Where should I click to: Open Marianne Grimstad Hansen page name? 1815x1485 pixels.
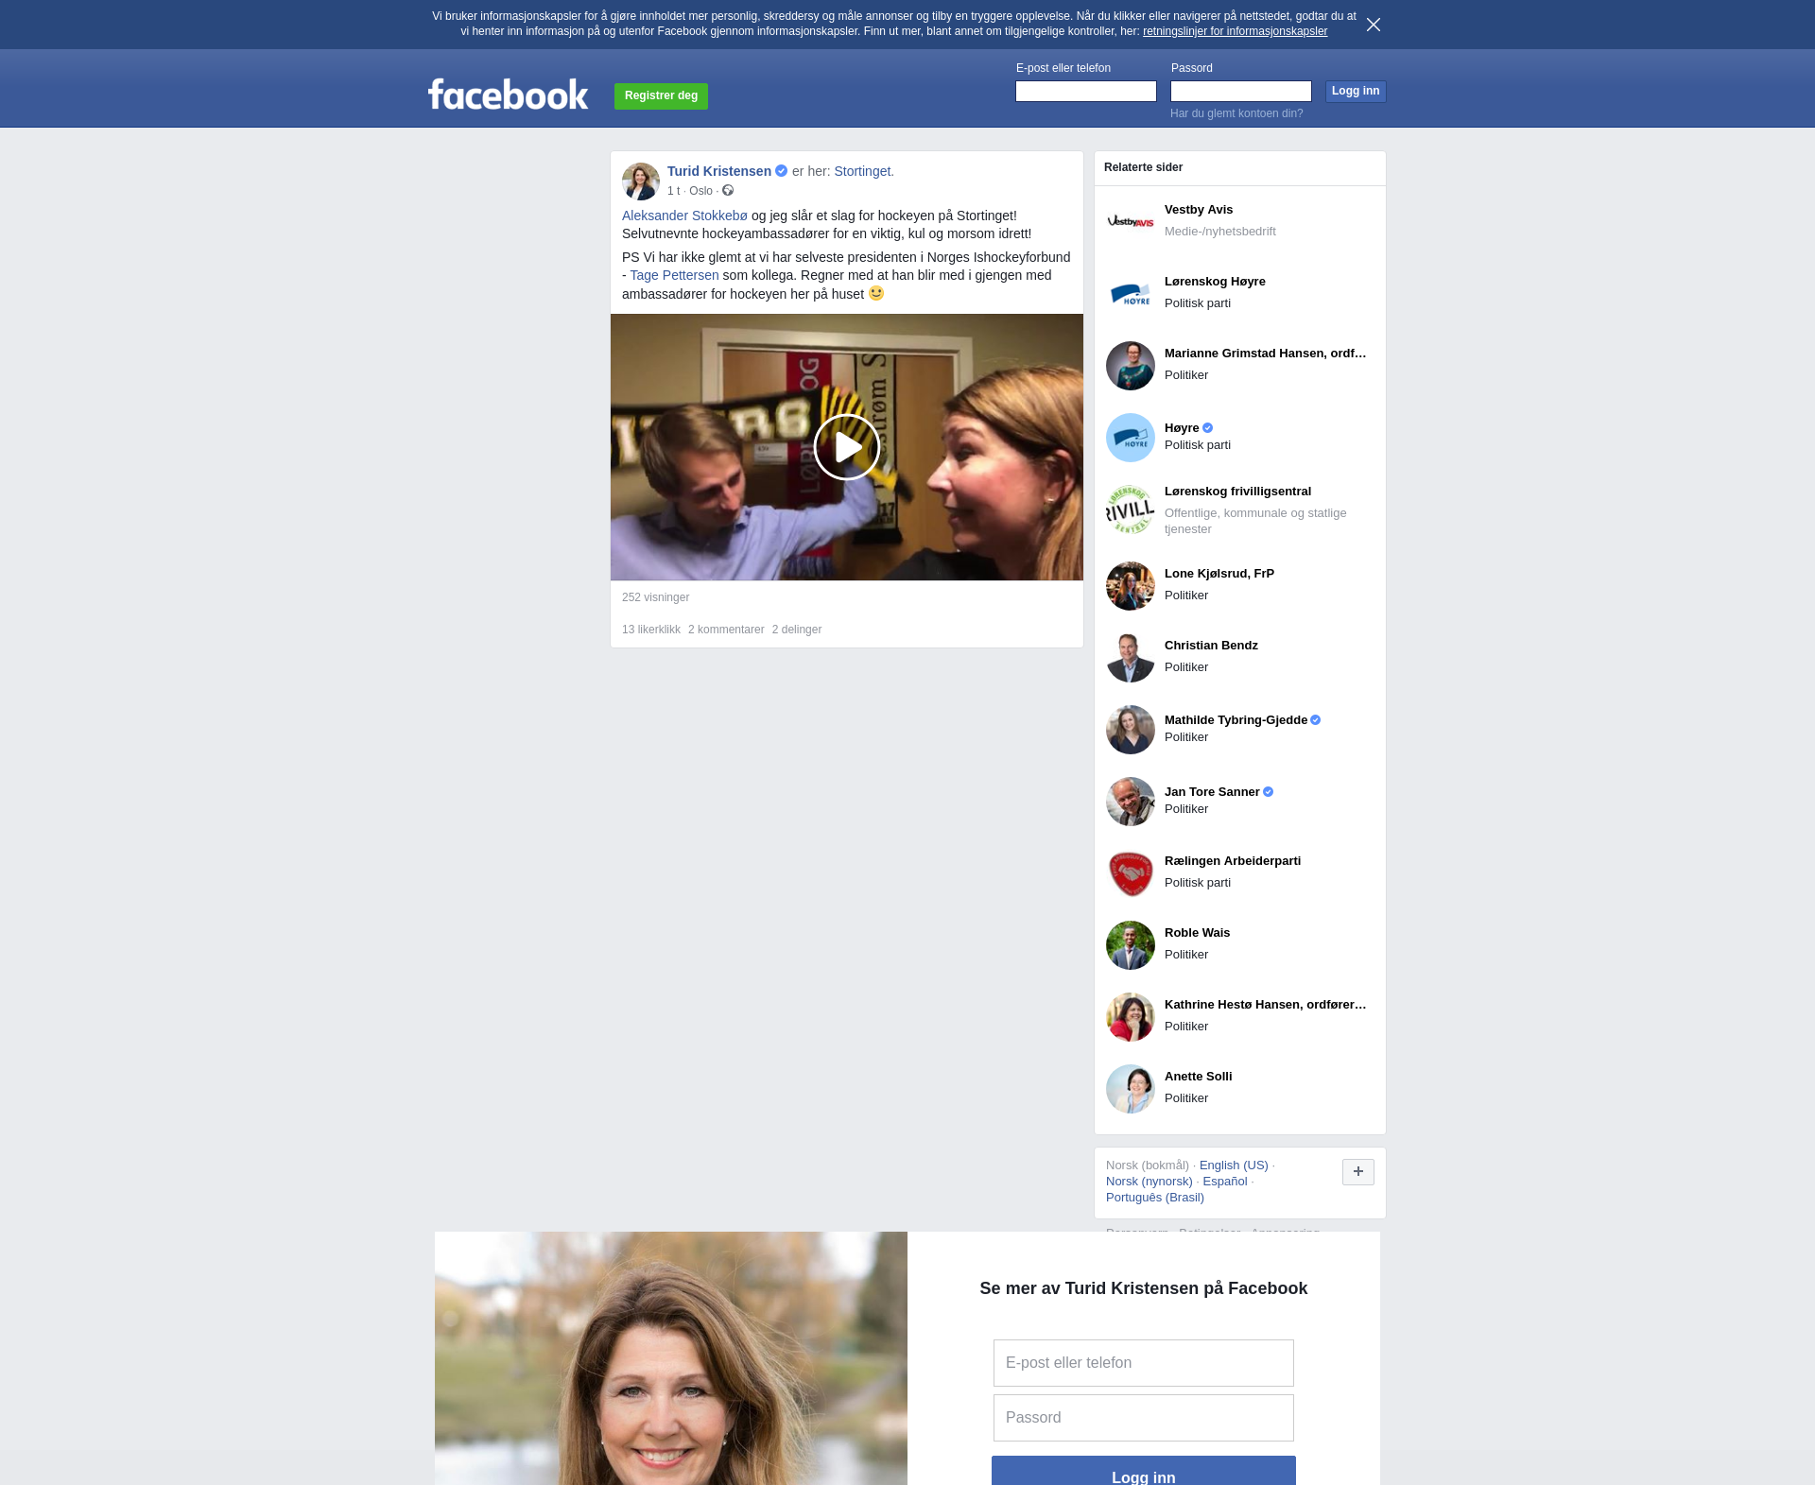click(x=1266, y=354)
